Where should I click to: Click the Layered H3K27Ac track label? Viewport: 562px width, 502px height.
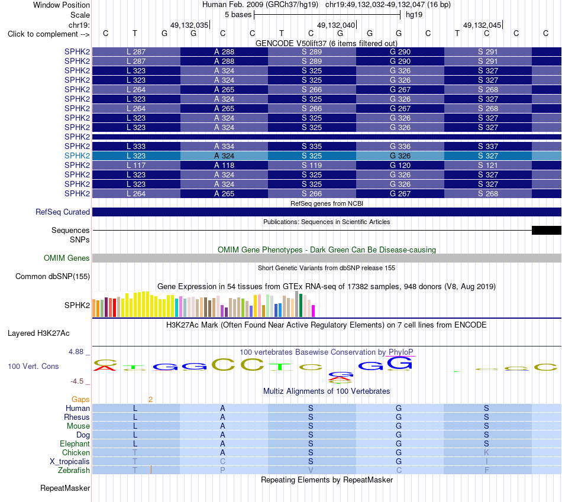click(x=38, y=333)
